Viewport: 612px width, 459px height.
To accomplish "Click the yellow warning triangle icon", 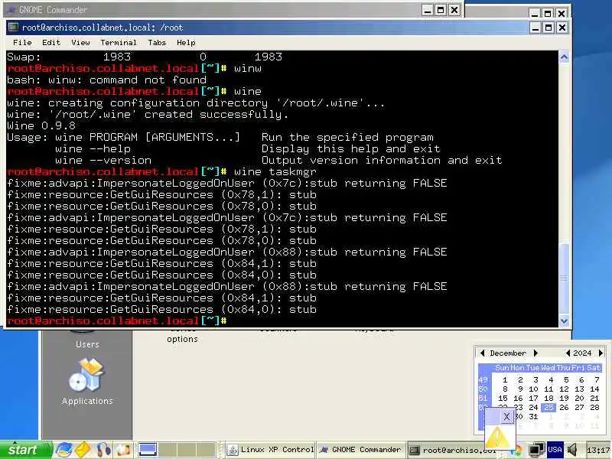I will (497, 438).
